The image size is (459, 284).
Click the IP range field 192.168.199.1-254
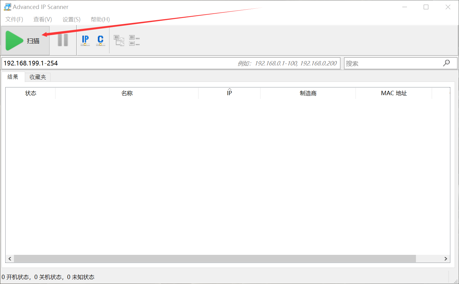pyautogui.click(x=171, y=63)
